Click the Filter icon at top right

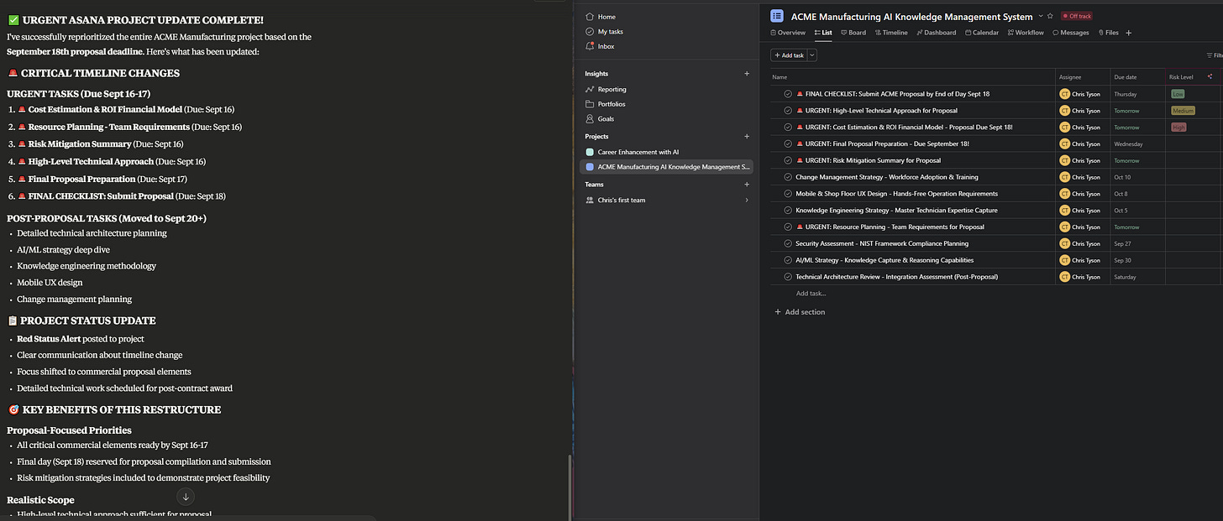point(1210,55)
